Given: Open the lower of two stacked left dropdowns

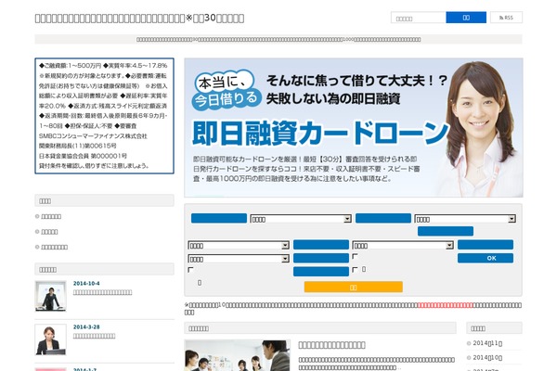Looking at the screenshot, I should pos(239,259).
